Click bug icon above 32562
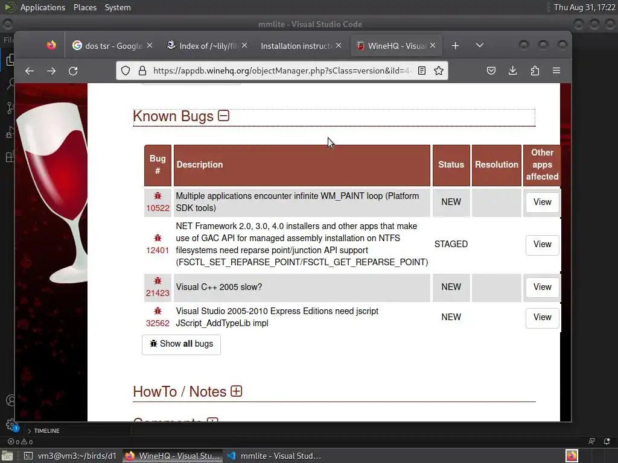Image resolution: width=618 pixels, height=463 pixels. point(158,310)
